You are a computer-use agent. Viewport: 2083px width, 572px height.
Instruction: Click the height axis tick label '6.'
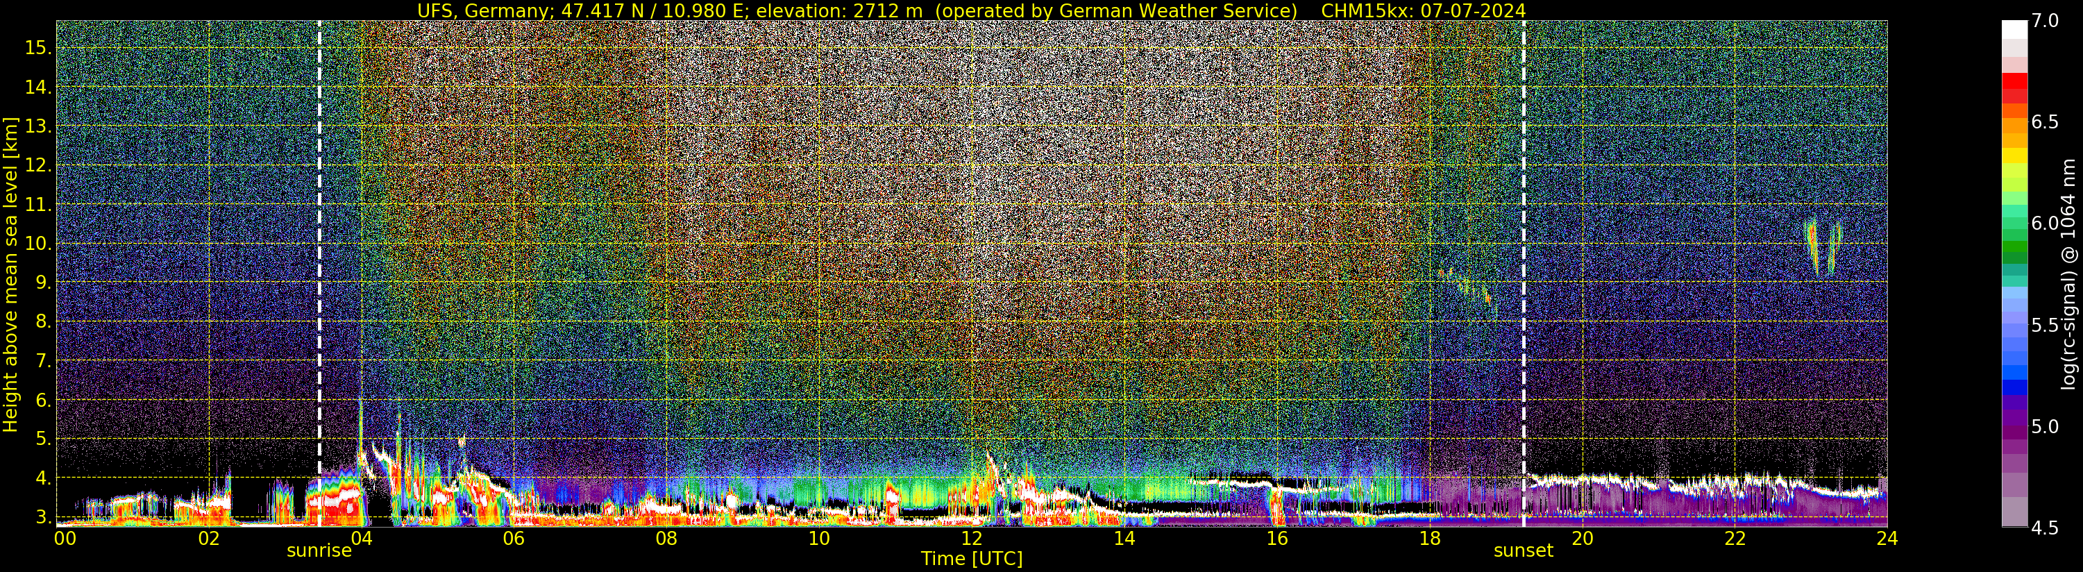(x=44, y=400)
